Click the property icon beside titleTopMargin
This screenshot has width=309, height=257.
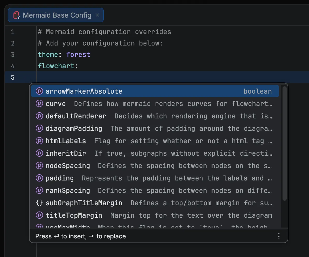[x=39, y=215]
